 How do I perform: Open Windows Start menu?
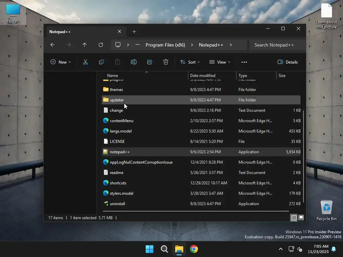tap(150, 249)
